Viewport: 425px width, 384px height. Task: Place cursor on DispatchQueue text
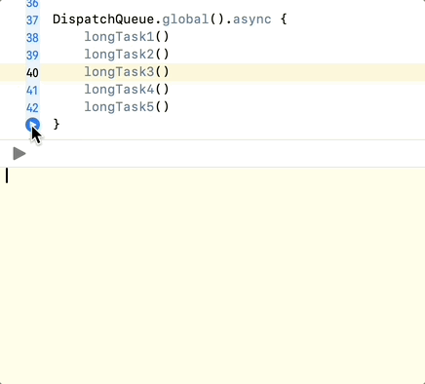pos(103,19)
